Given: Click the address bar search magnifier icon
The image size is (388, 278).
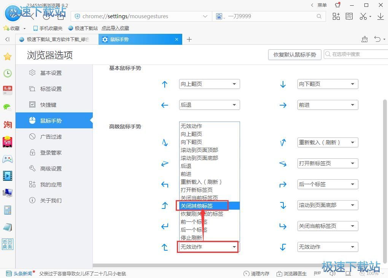Looking at the screenshot, I should 319,16.
